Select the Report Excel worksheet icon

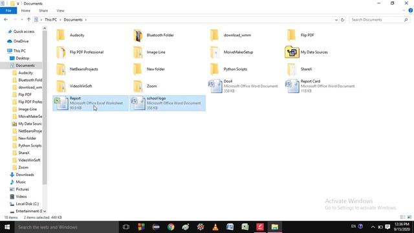(61, 103)
